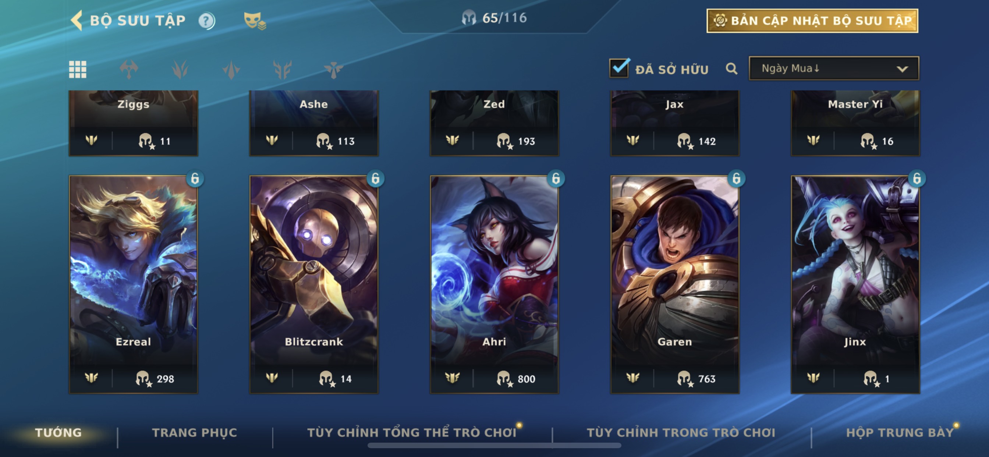
Task: Open the magnifying glass search icon
Action: point(731,69)
